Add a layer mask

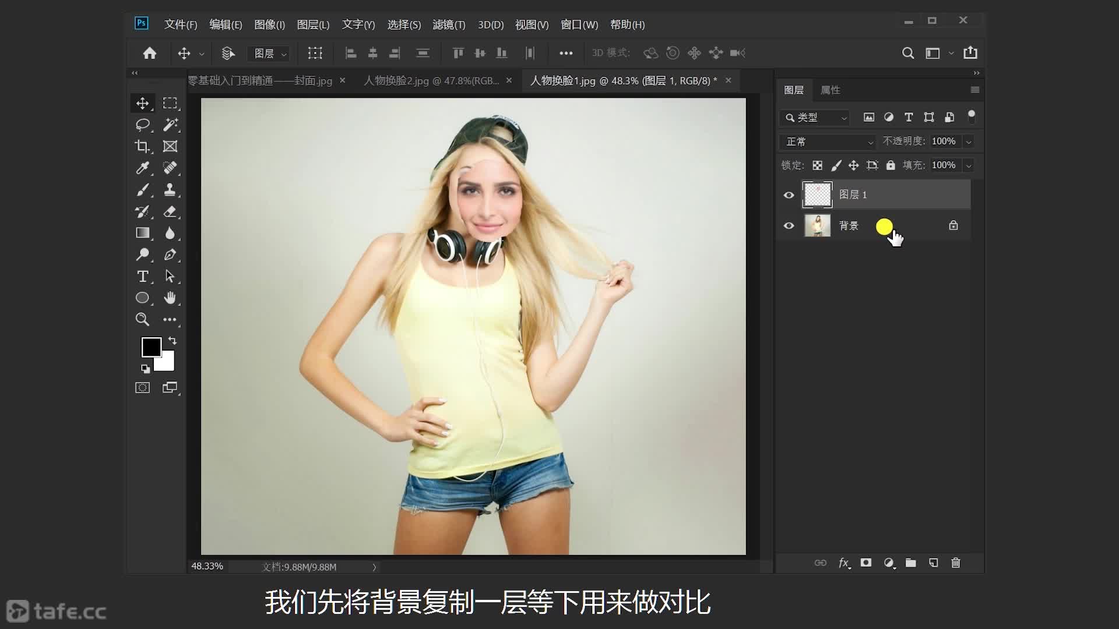coord(866,563)
